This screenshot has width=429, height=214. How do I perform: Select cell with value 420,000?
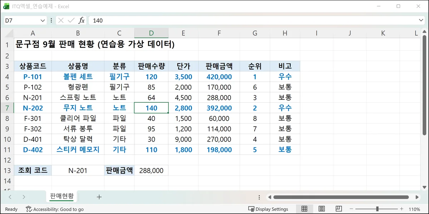[219, 77]
